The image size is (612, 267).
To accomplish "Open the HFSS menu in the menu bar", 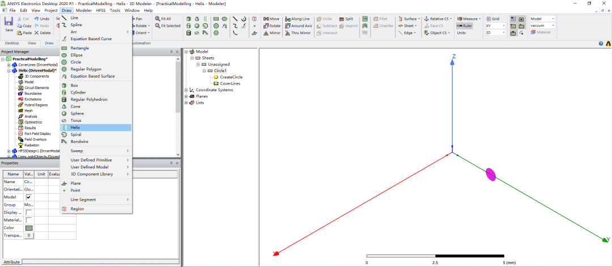I will 101,11.
